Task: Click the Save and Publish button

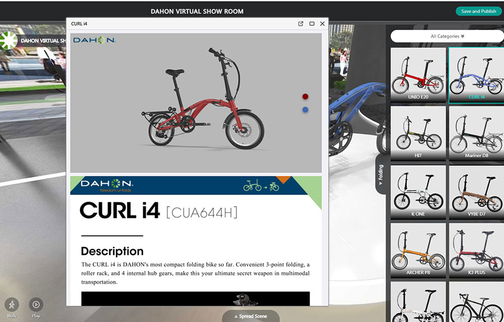Action: (x=478, y=11)
